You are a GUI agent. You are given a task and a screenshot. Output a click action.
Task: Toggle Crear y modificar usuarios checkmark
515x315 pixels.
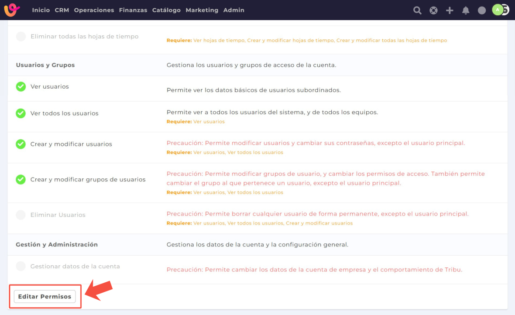click(21, 144)
